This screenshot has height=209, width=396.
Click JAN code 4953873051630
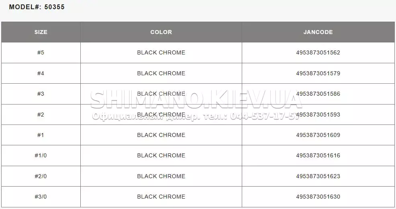(x=318, y=197)
